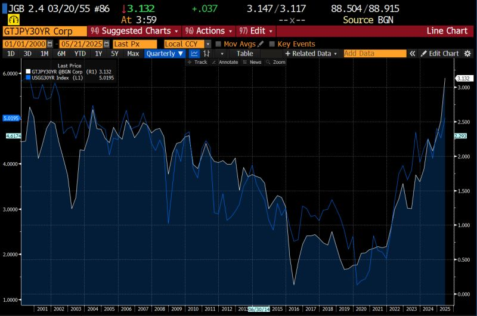Click the 2008 year label on axis
Screen dimensions: 477x316
click(x=160, y=309)
